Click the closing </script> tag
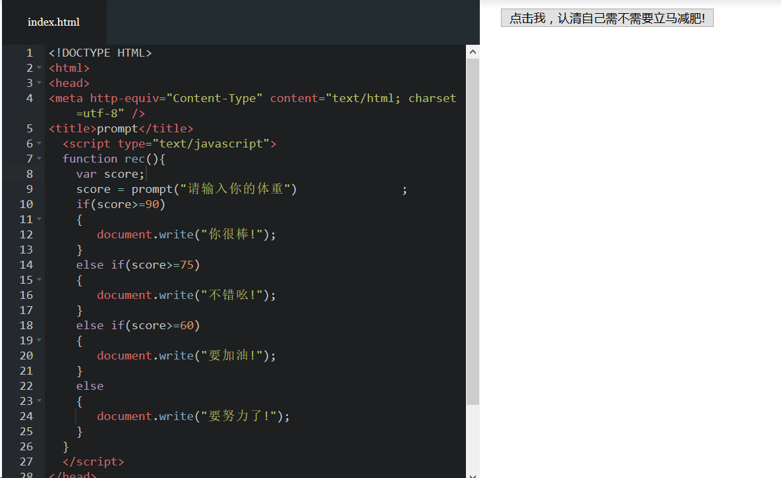 93,462
